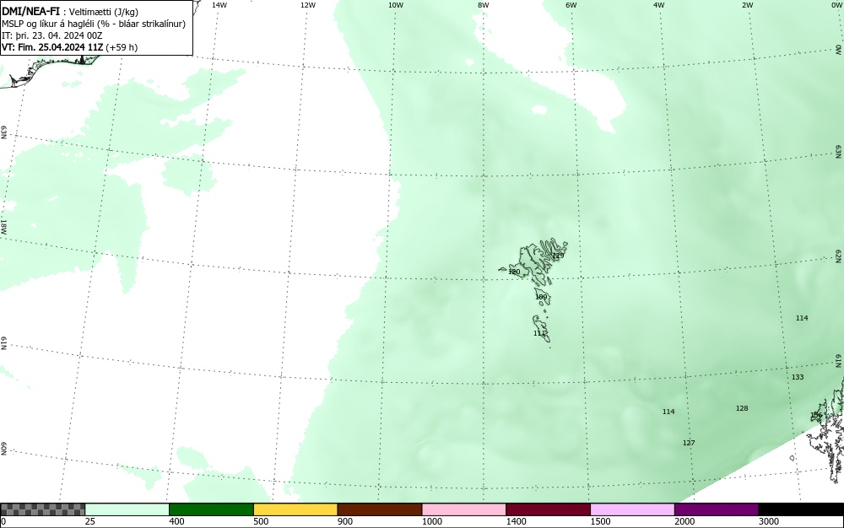Click the 133 map value

798,377
